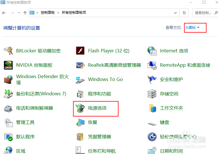Open the 凭据管理器 link
Viewport: 218px width, 154px height.
pos(100,137)
